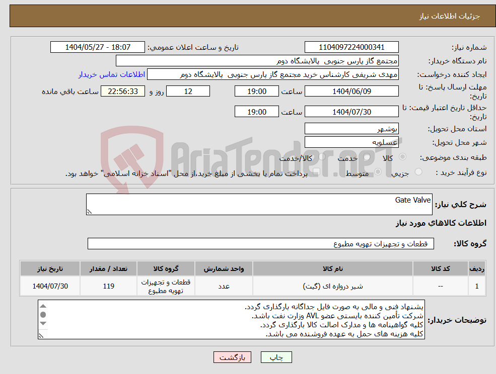Select the شیر دروازه ای (گیت) table row
This screenshot has width=496, height=374.
332,286
